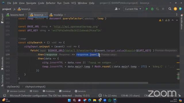
Task: Open the File menu
Action: coord(9,3)
